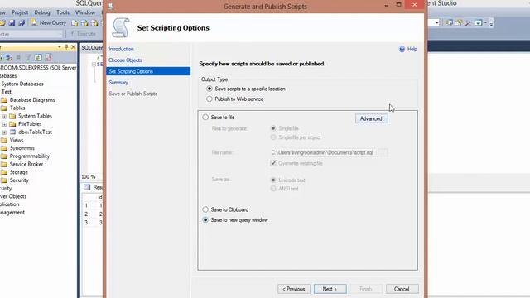Click the find-window icon in right SSMS toolbar
This screenshot has height=298, width=530.
point(449,23)
